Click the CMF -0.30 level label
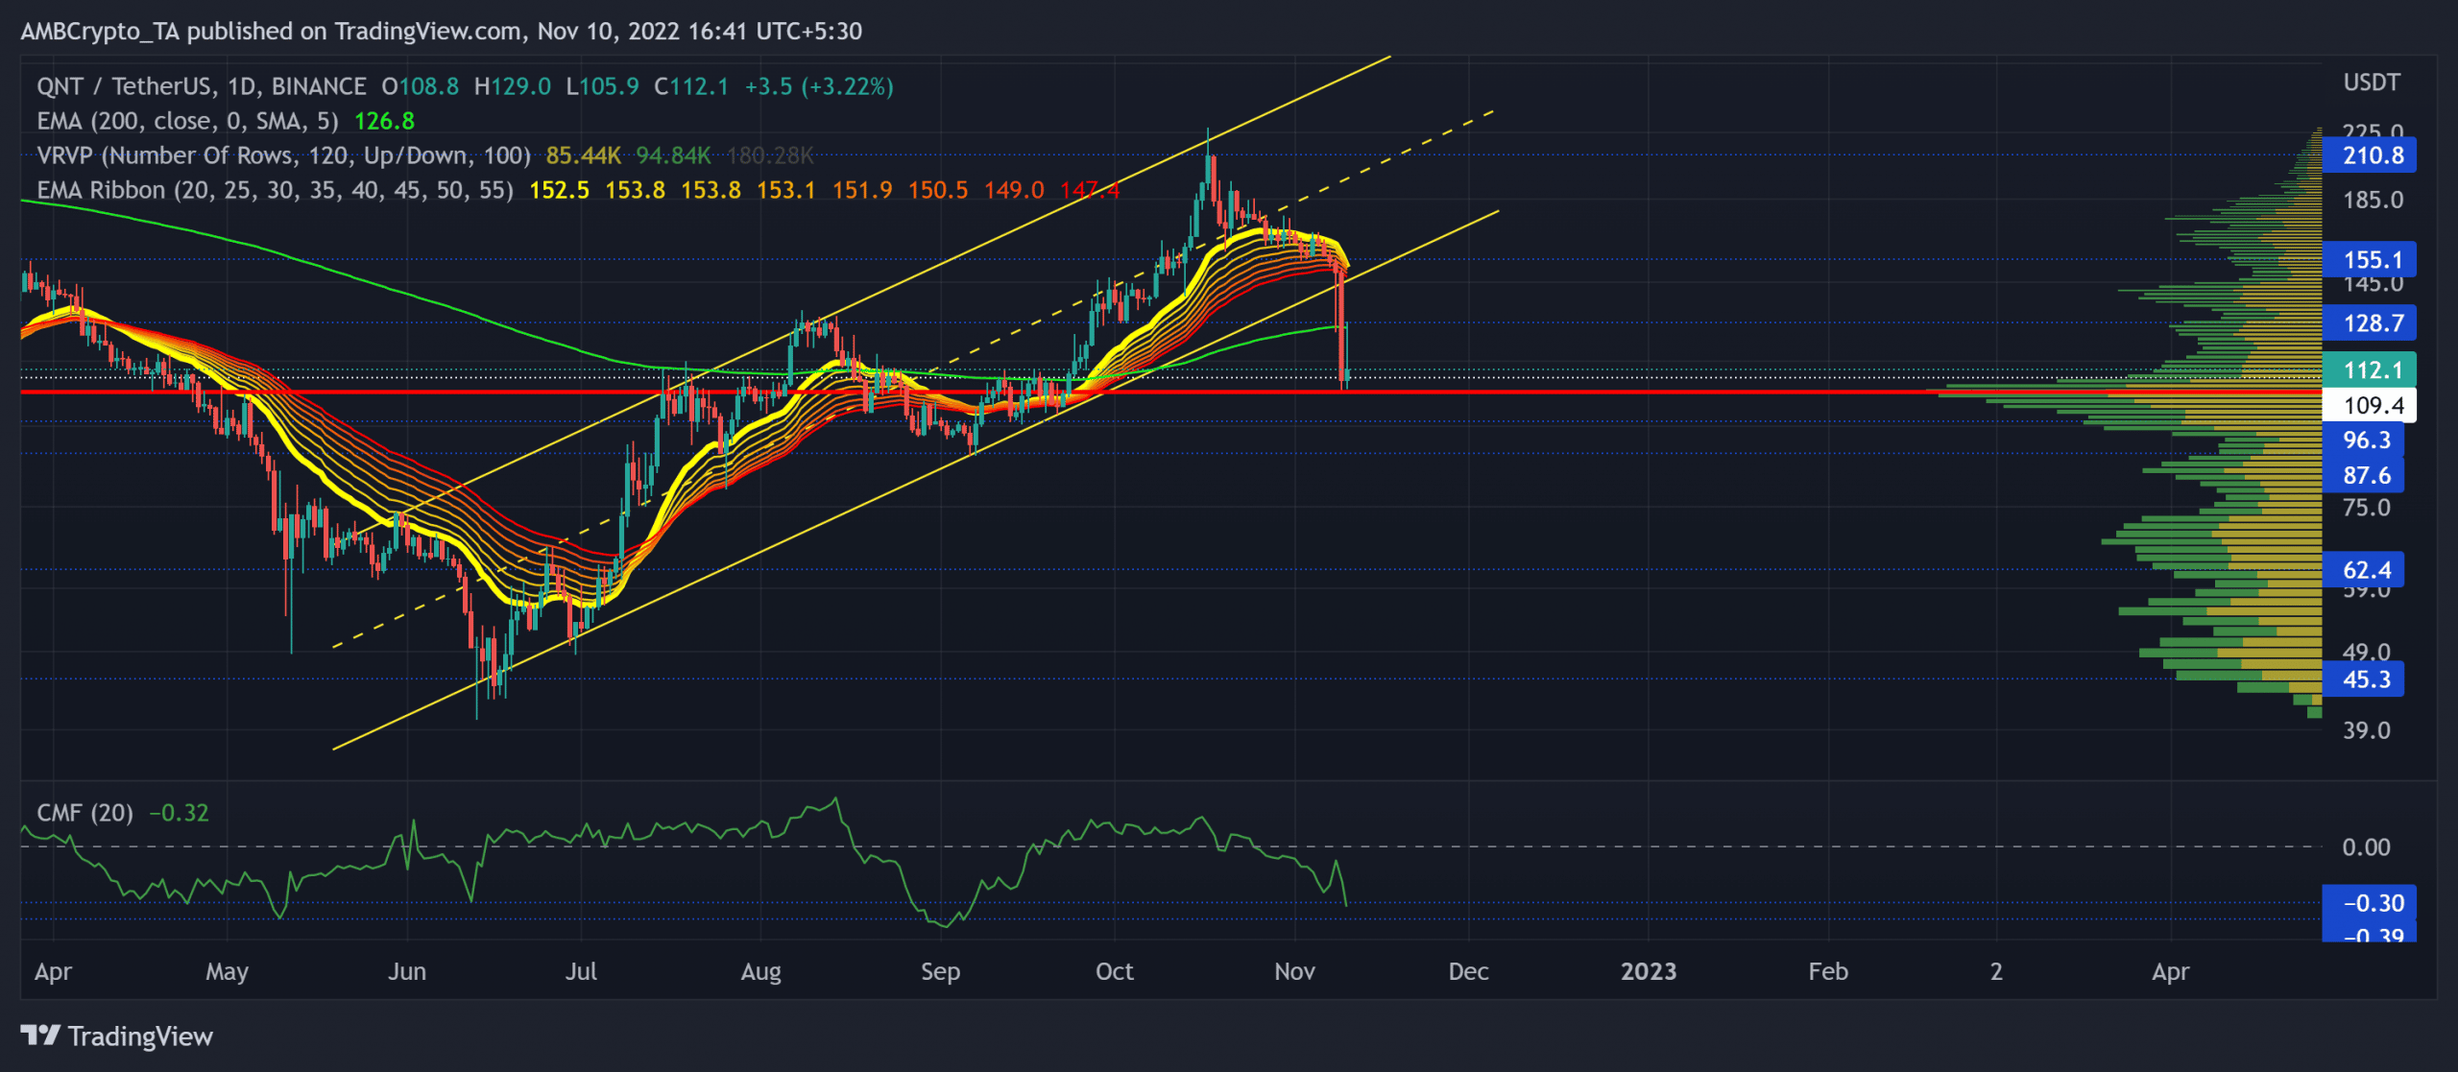The image size is (2458, 1072). click(x=2369, y=903)
